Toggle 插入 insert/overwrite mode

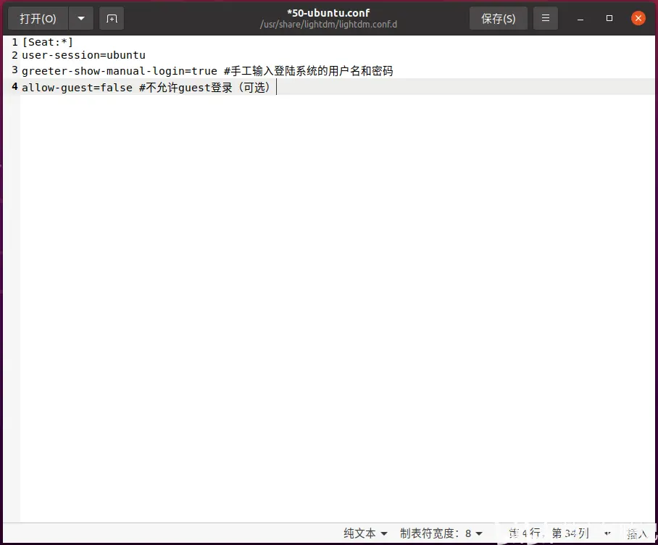(x=637, y=533)
